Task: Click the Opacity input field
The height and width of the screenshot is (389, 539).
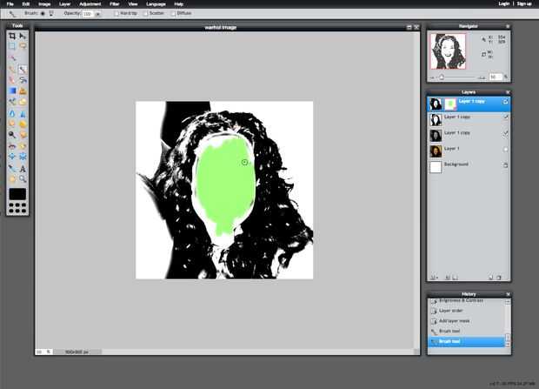Action: click(88, 14)
